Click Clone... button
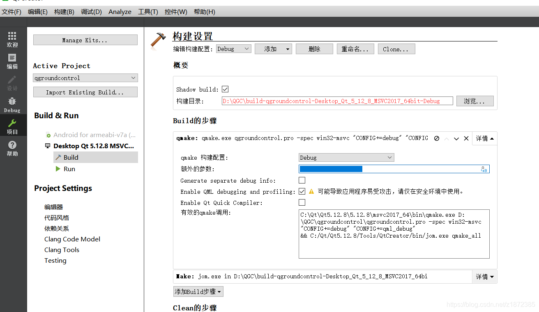Viewport: 539px width, 312px height. (396, 49)
